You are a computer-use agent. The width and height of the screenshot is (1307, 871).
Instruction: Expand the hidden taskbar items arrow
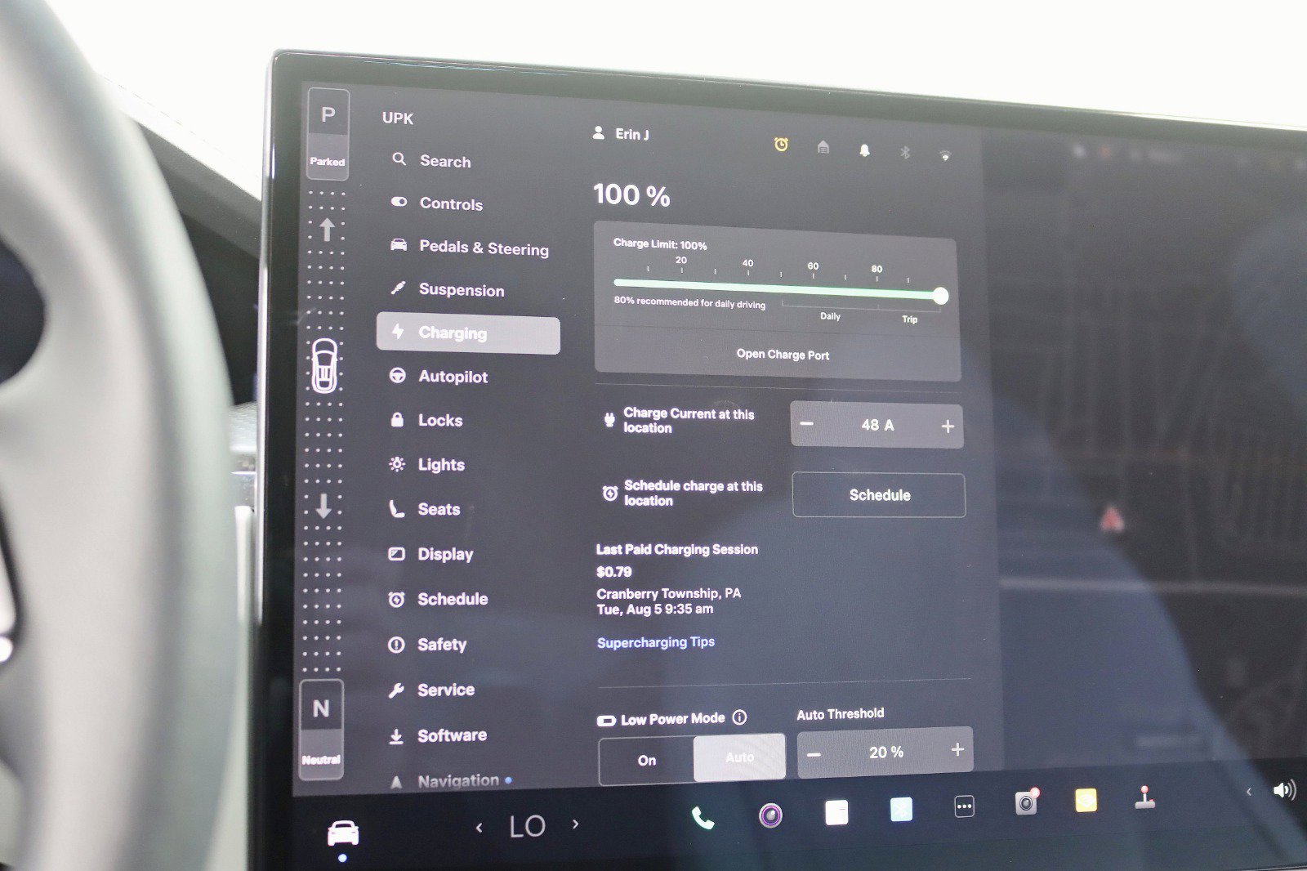point(1249,792)
